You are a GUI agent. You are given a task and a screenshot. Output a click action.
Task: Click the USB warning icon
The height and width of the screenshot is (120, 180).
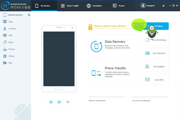[x=90, y=27]
